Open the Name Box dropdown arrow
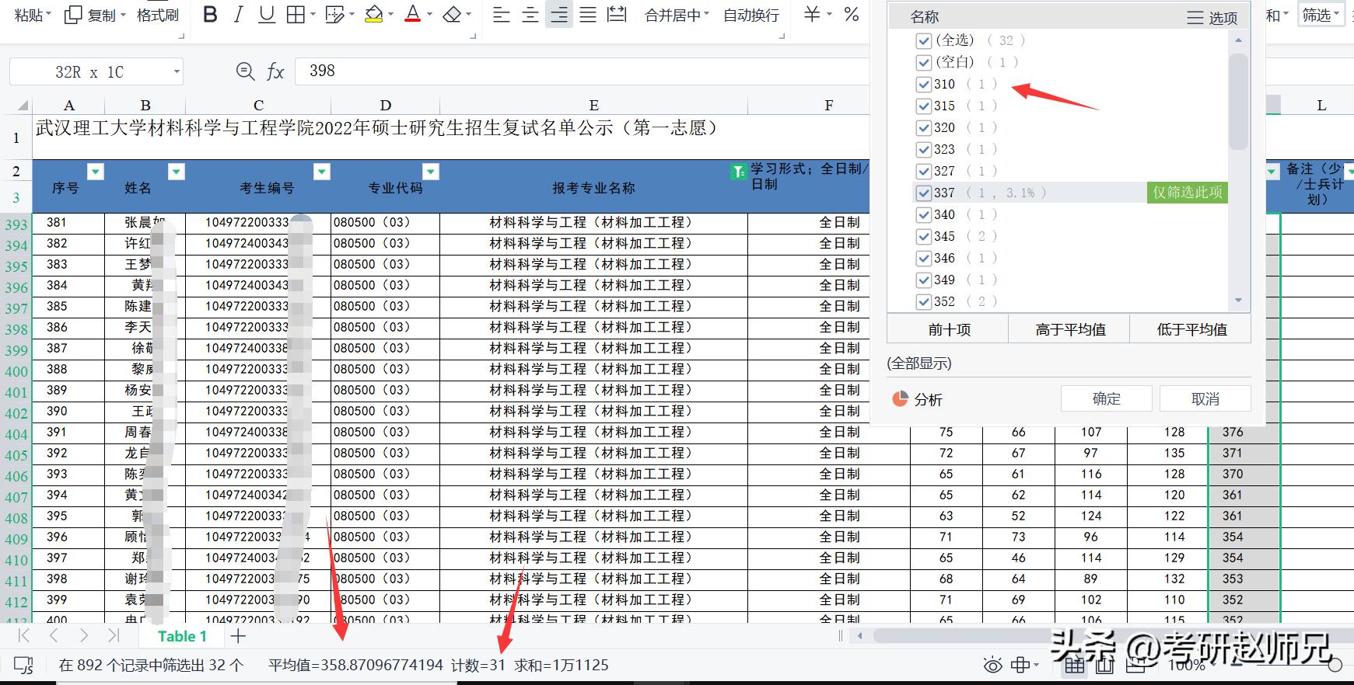The width and height of the screenshot is (1354, 685). (x=177, y=72)
